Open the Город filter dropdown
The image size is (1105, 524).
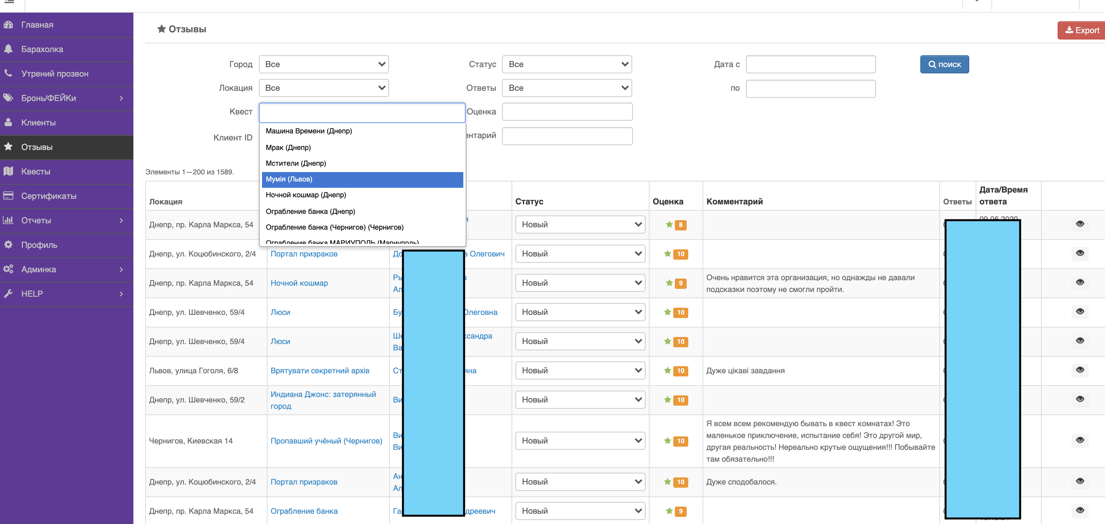pyautogui.click(x=324, y=64)
